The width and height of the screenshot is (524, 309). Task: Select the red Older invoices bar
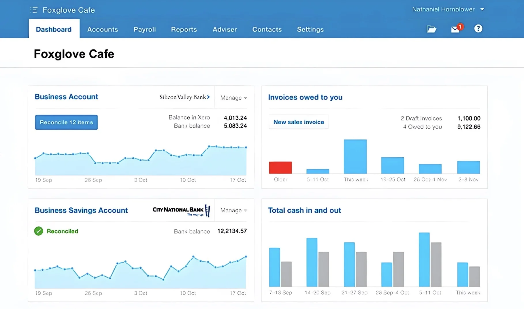(x=280, y=167)
